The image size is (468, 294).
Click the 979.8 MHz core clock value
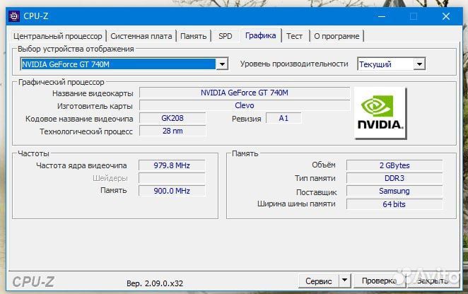click(x=172, y=165)
